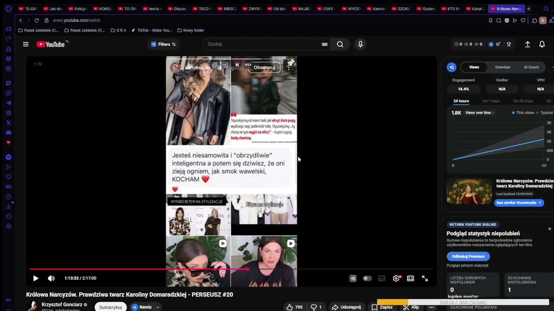This screenshot has height=311, width=554.
Task: Open TikTok - Make You... bookmark
Action: click(x=151, y=30)
